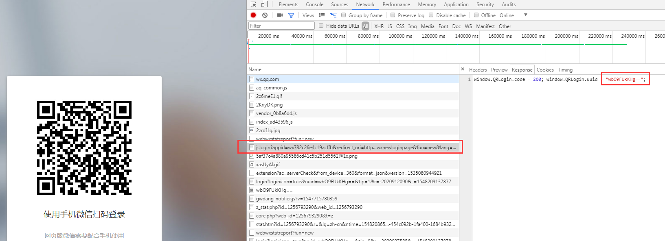Viewport: 665px width, 241px height.
Task: Select the vendor_0b8a6dd.js request row
Action: click(x=353, y=113)
